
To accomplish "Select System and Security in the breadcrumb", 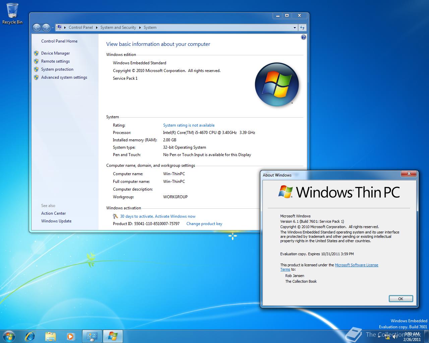I will point(118,27).
